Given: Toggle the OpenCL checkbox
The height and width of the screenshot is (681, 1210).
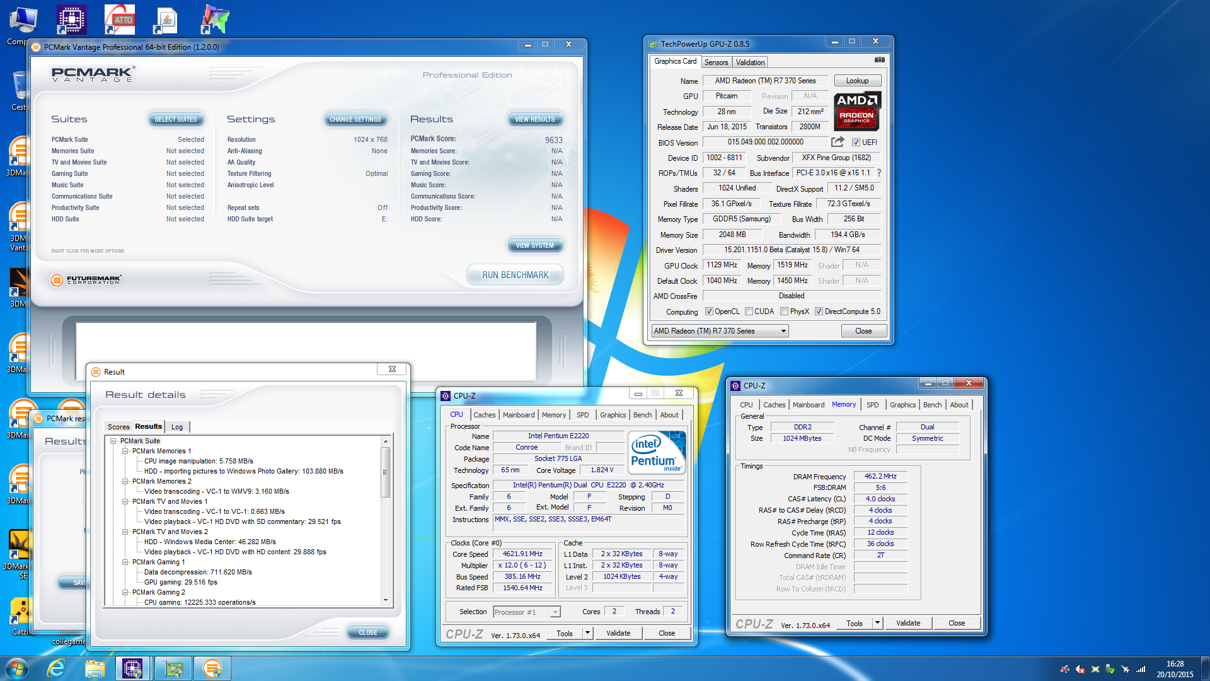Looking at the screenshot, I should tap(709, 311).
